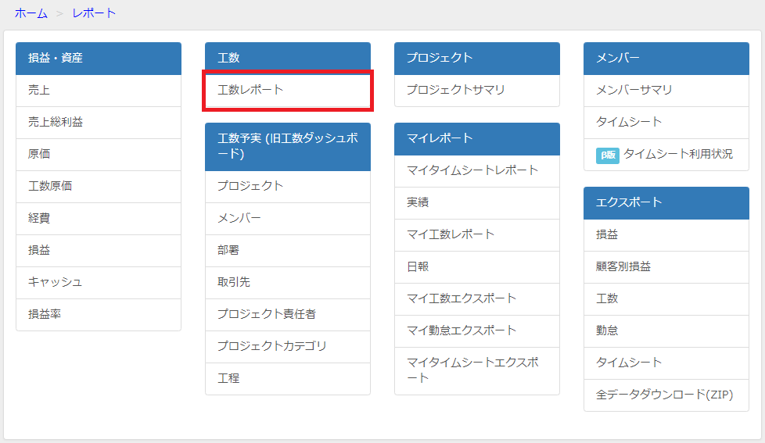Click the ホーム breadcrumb link

point(31,13)
